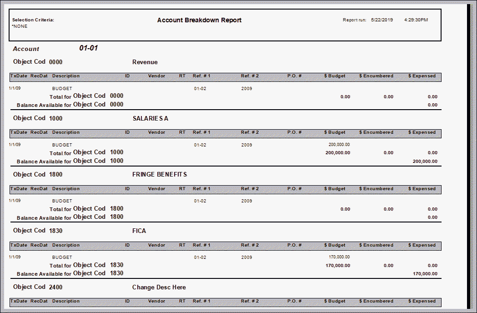Select 1/1/09 date in Revenue section
Viewport: 477px width, 313px height.
tap(15, 88)
